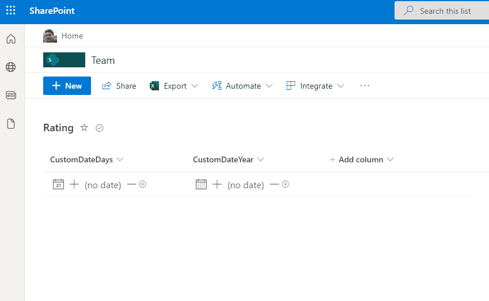Click the search magnifier icon
Viewport: 489px width, 301px height.
tap(408, 10)
